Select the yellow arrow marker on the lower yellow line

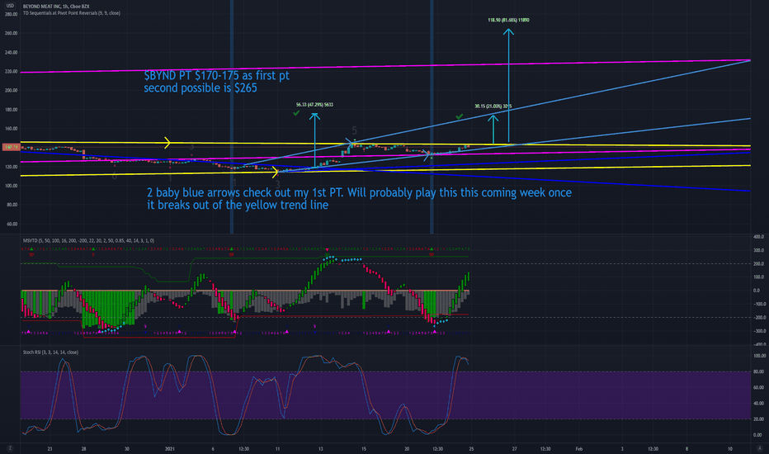coord(275,172)
